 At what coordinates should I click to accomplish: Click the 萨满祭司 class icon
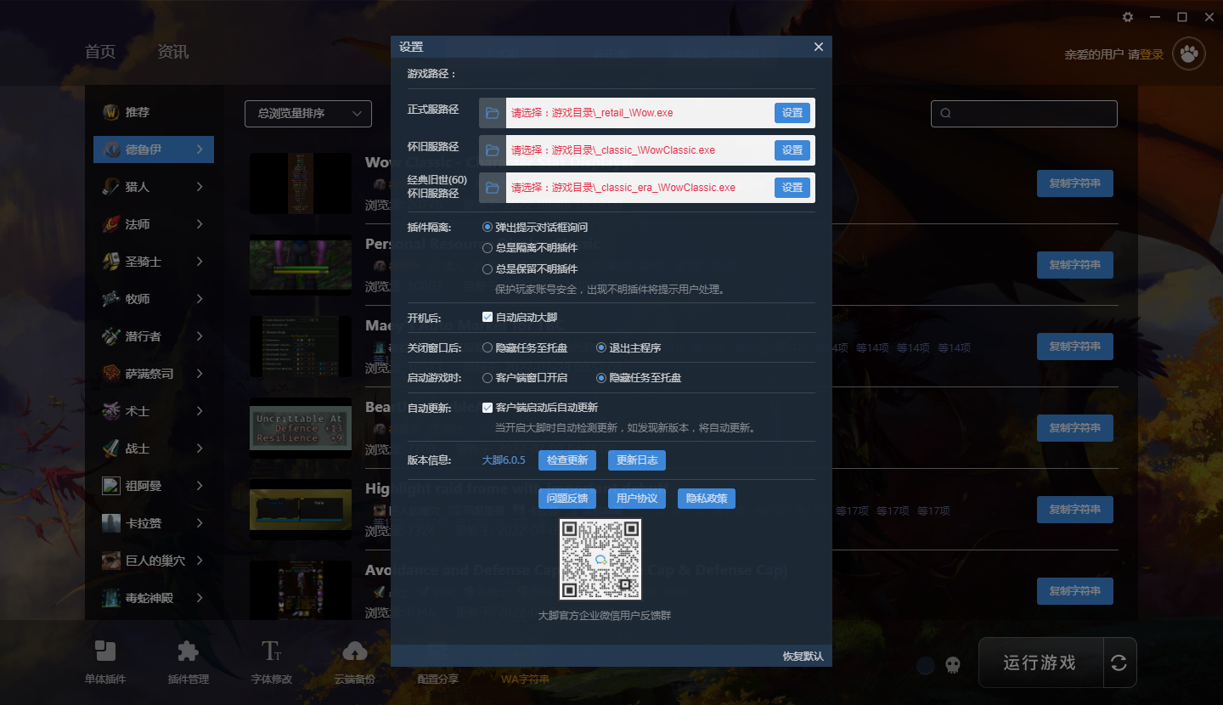coord(110,374)
